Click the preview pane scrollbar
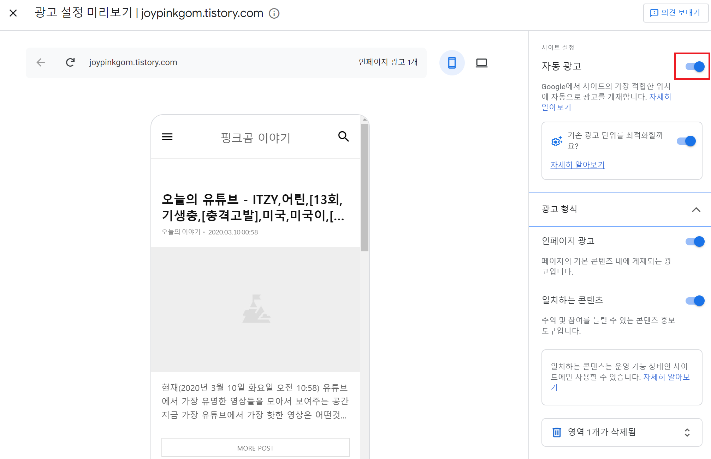The width and height of the screenshot is (711, 459). 365,187
